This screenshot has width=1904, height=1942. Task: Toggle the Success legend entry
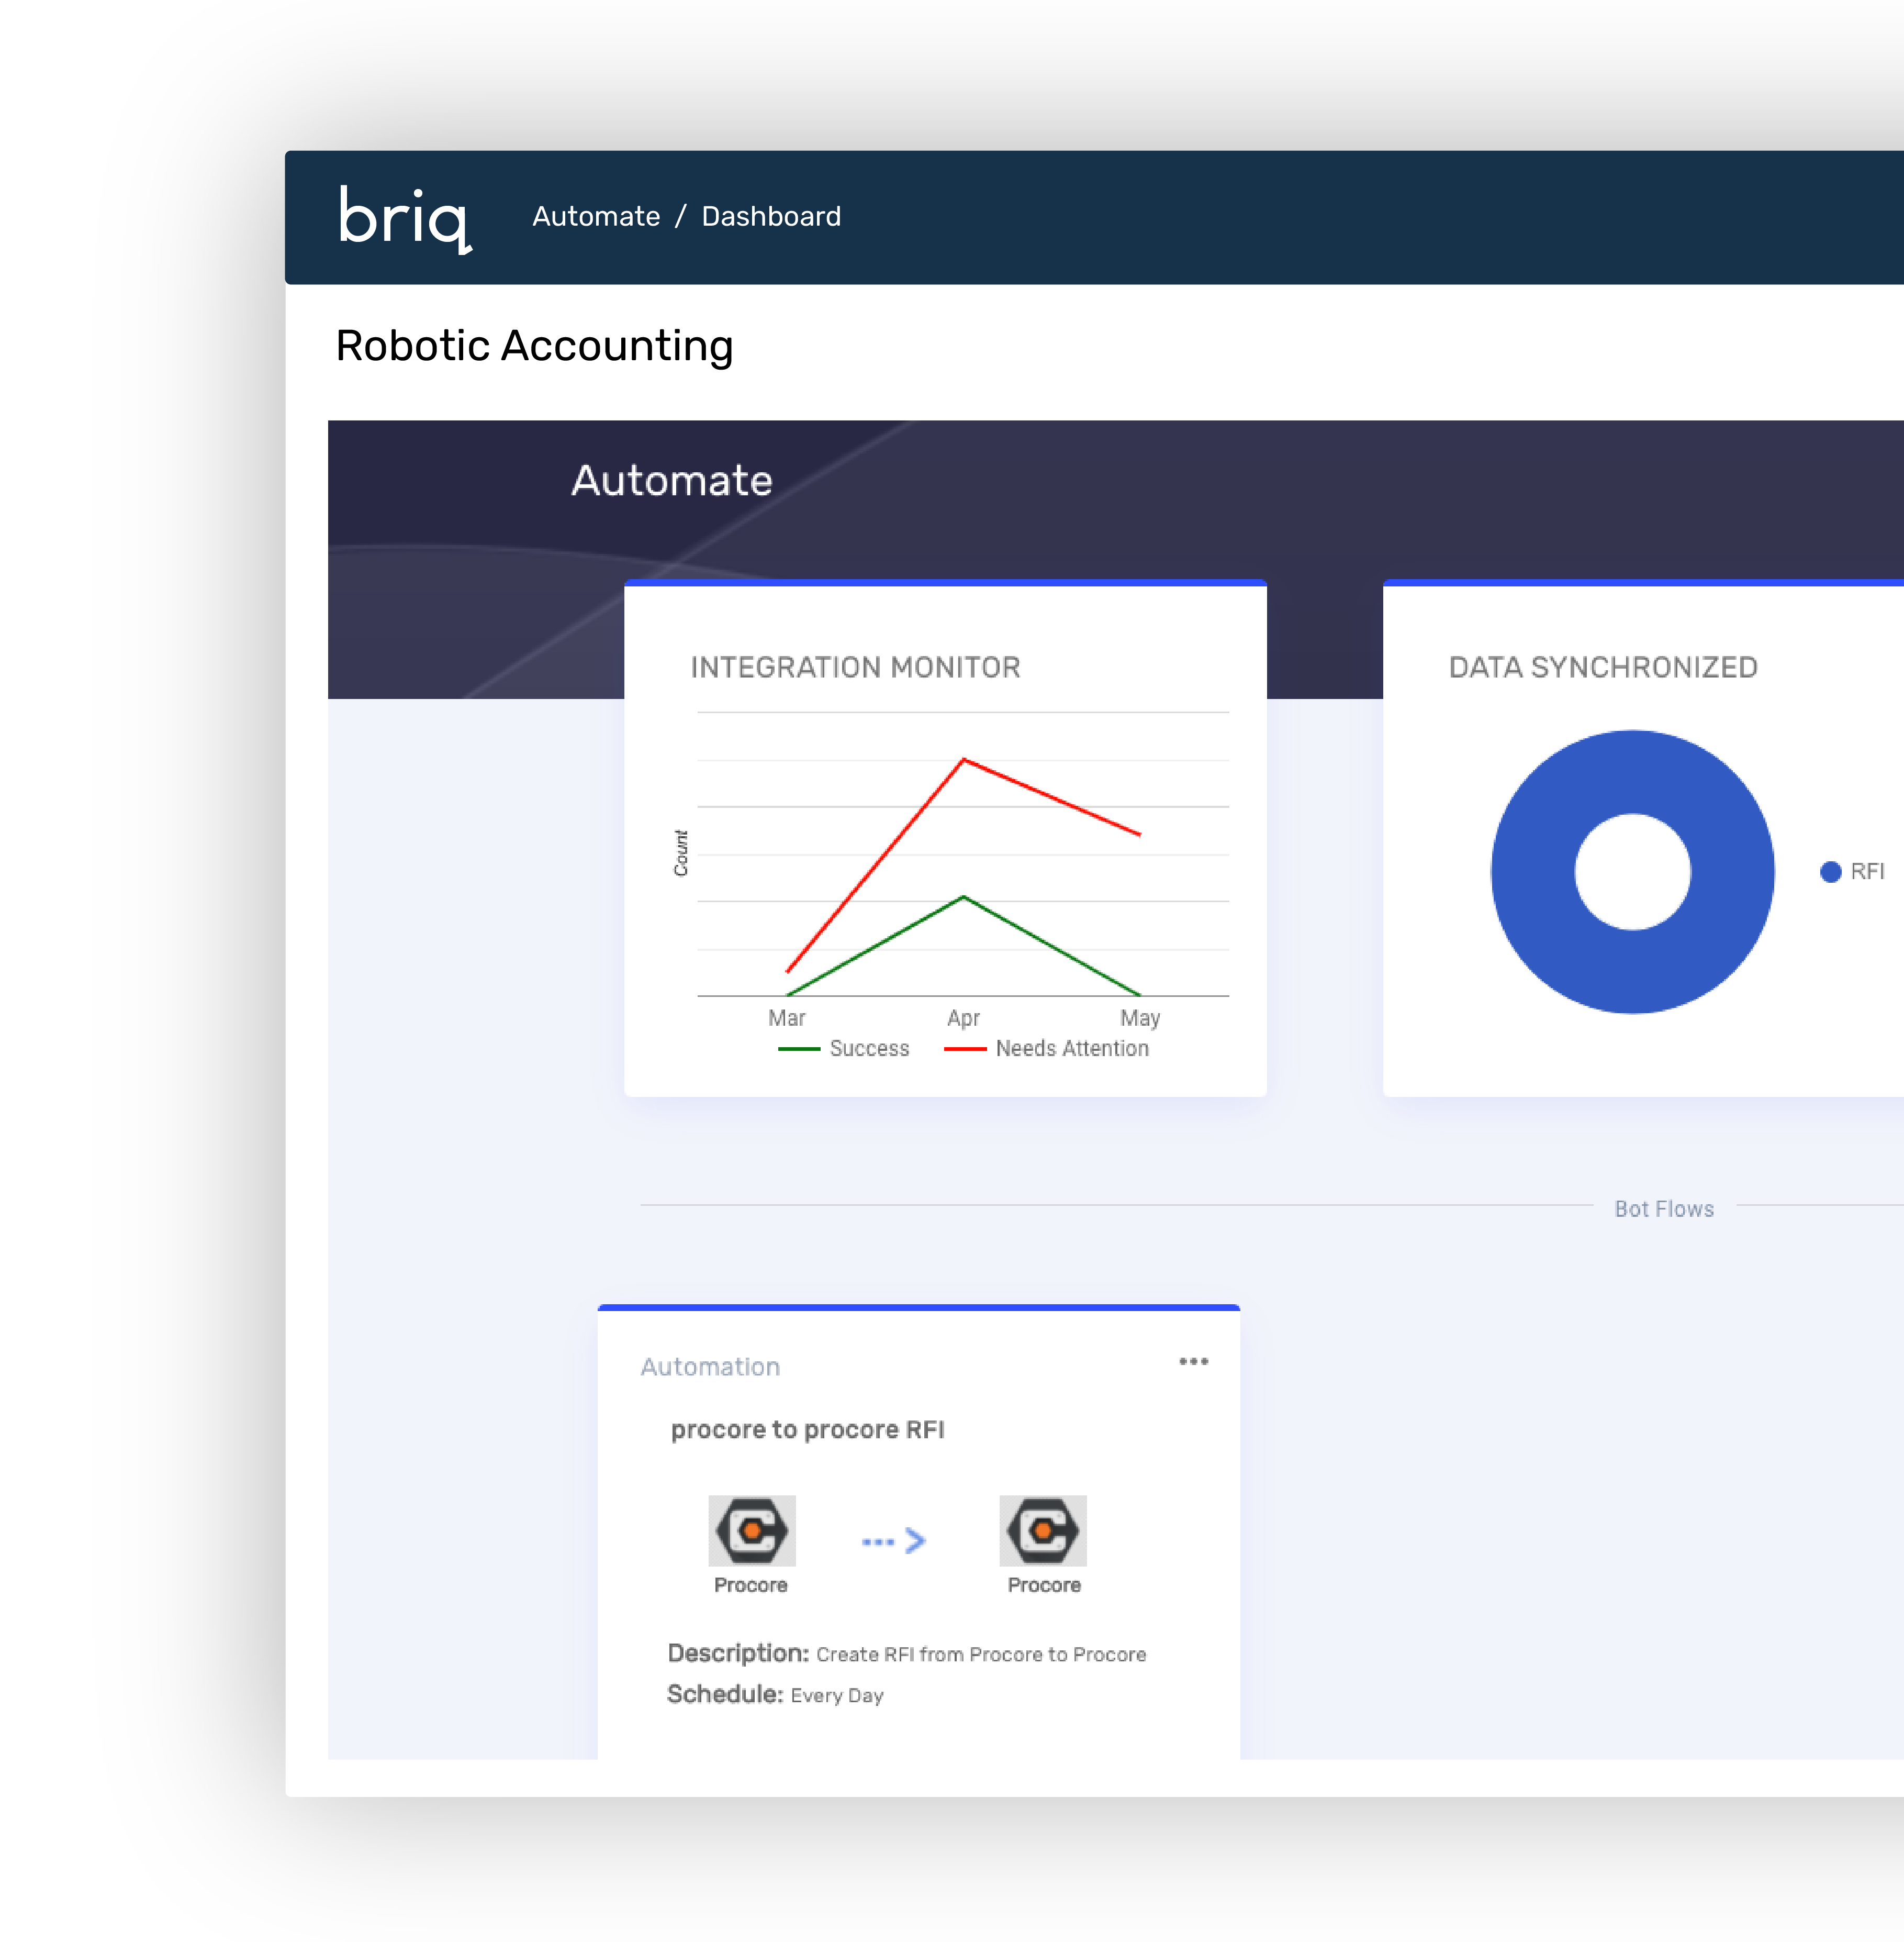pyautogui.click(x=844, y=1048)
